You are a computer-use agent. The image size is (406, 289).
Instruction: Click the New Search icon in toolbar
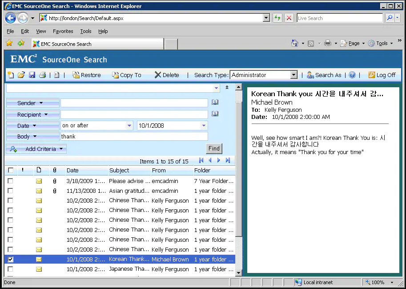coord(11,75)
